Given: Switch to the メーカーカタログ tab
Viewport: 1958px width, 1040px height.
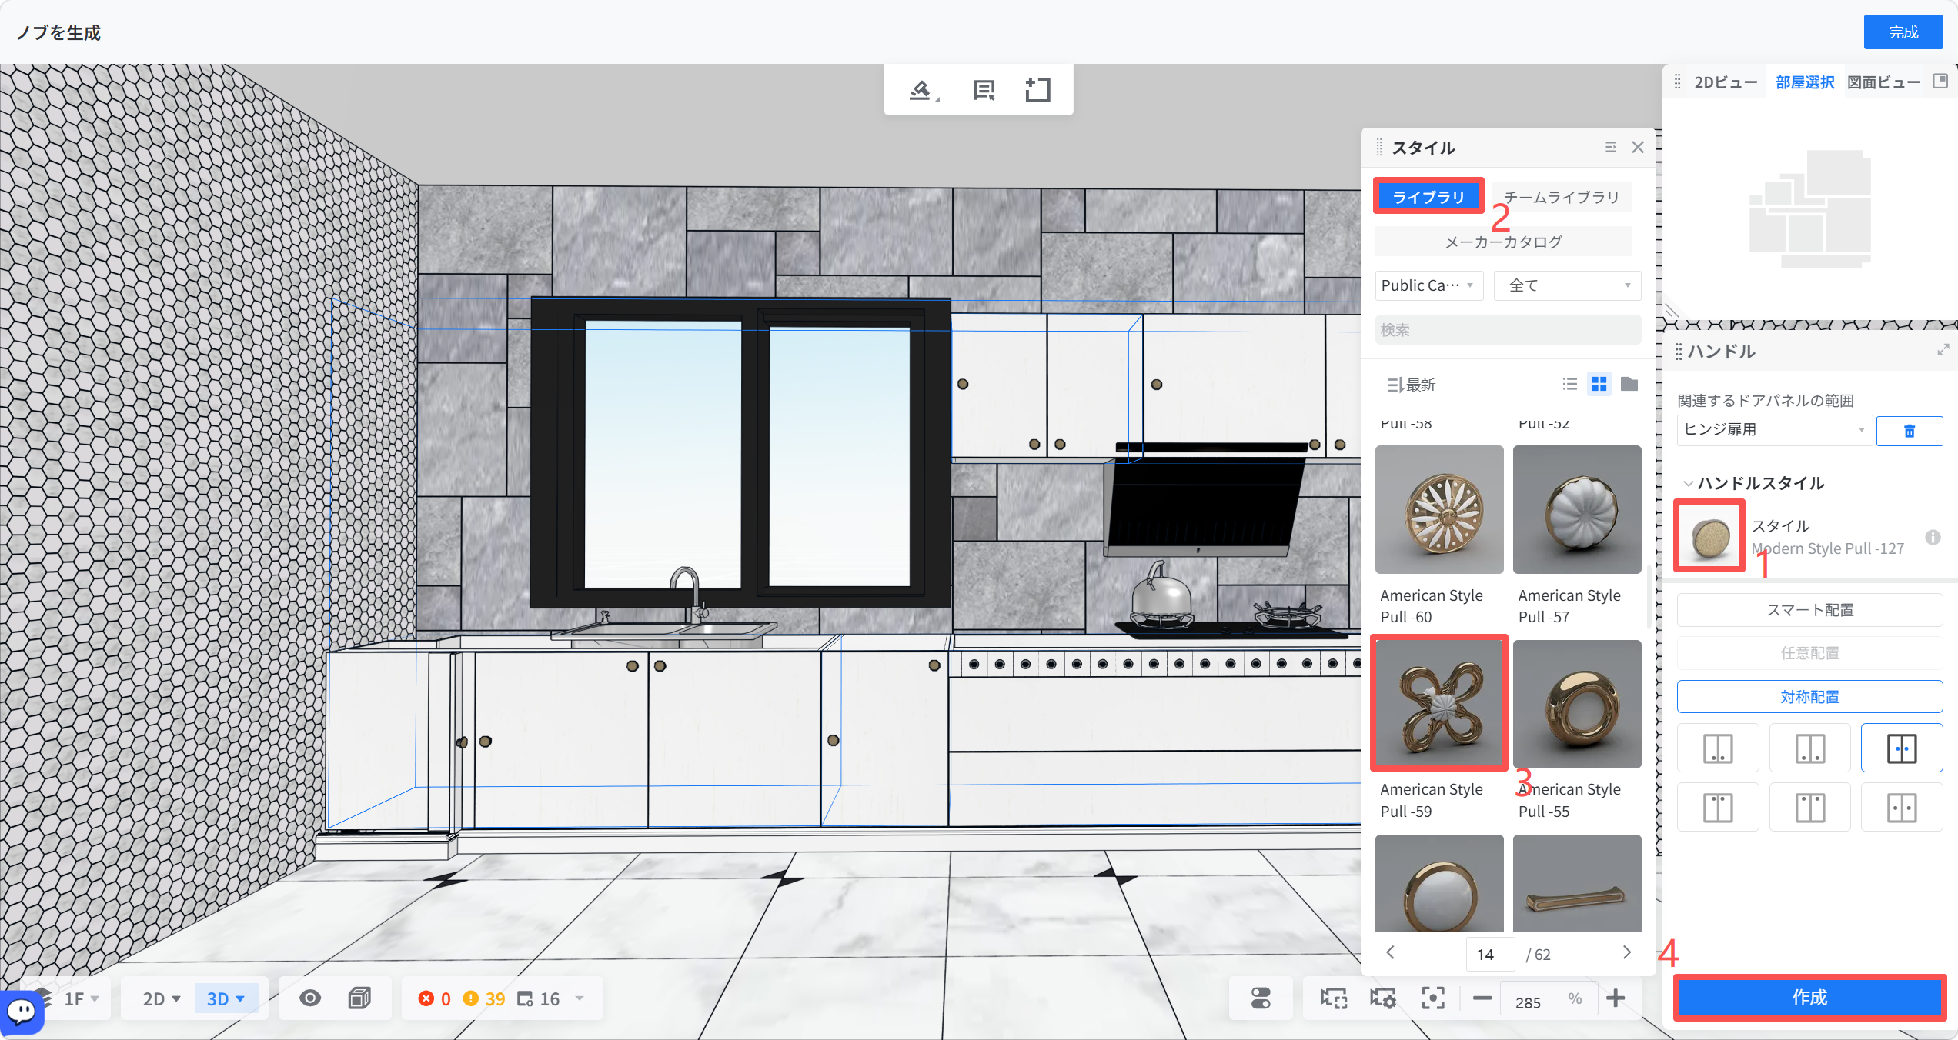Looking at the screenshot, I should click(x=1503, y=242).
